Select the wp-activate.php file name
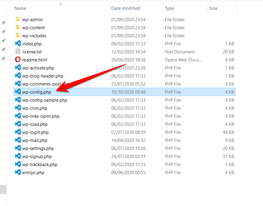 point(38,68)
